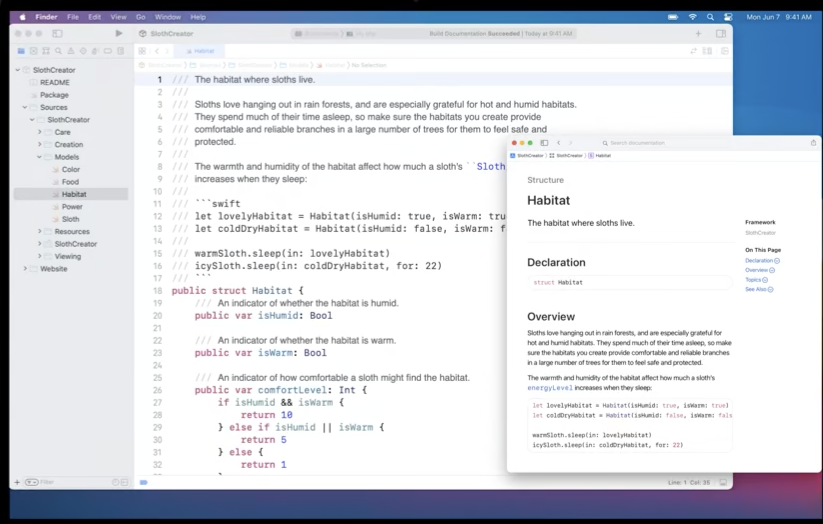Open the View menu

118,17
